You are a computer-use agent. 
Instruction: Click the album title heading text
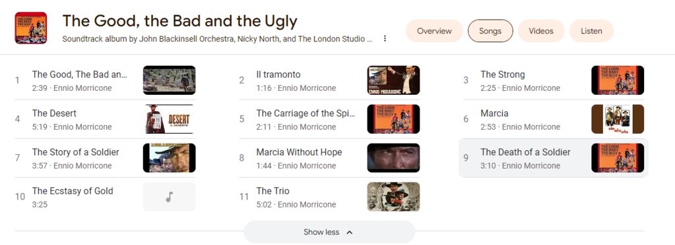pyautogui.click(x=180, y=21)
